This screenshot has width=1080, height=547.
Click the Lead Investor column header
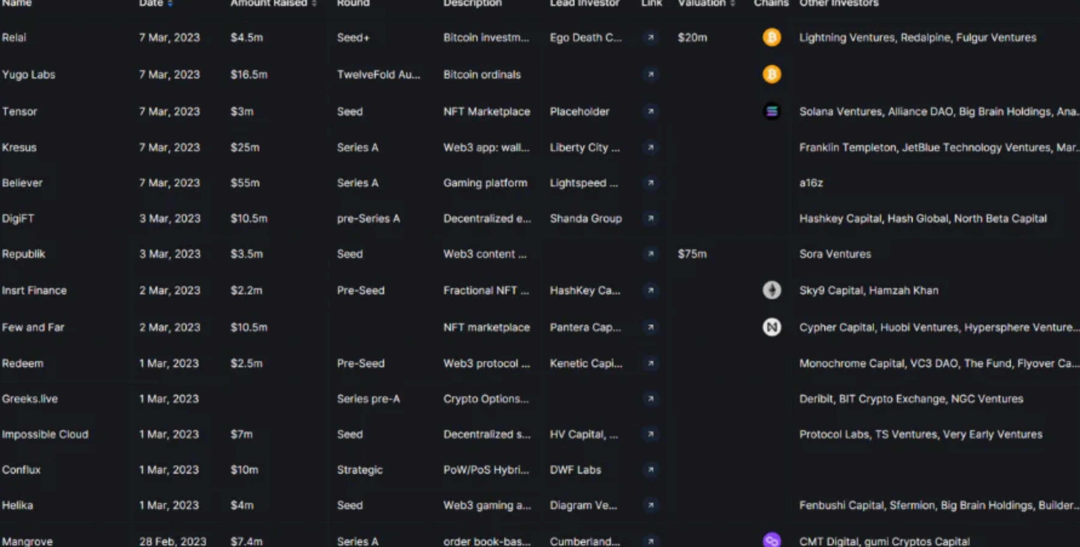(x=584, y=3)
